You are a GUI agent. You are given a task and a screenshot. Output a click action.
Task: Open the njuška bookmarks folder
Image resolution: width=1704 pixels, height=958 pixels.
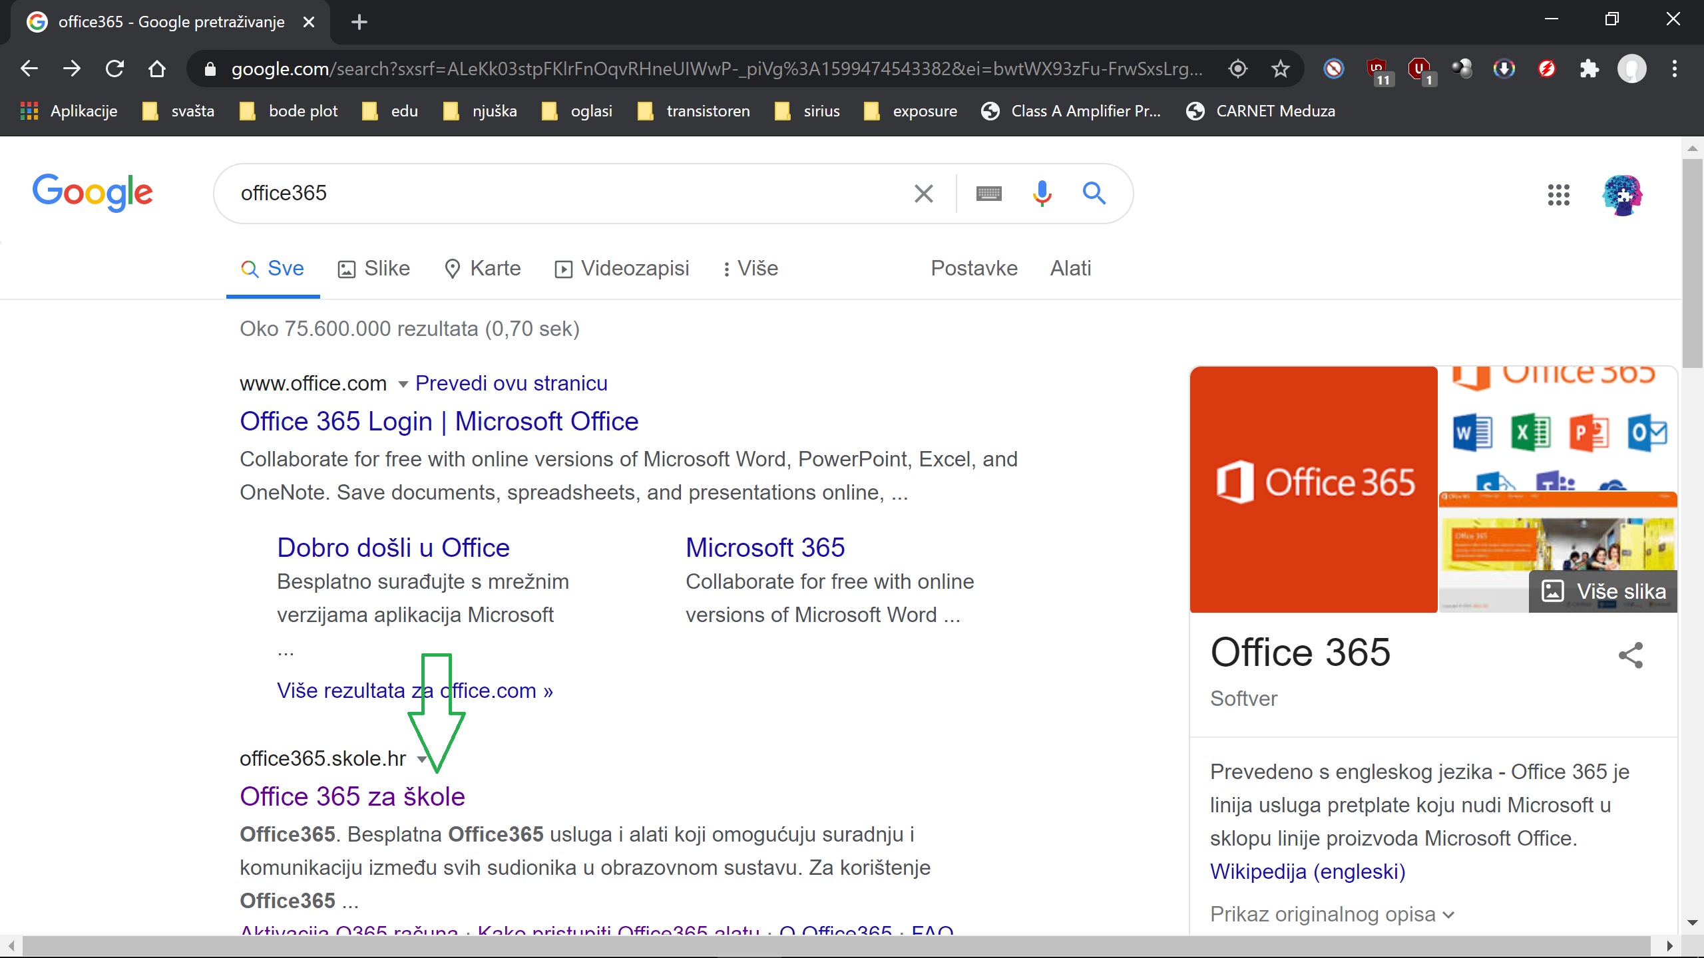point(480,111)
